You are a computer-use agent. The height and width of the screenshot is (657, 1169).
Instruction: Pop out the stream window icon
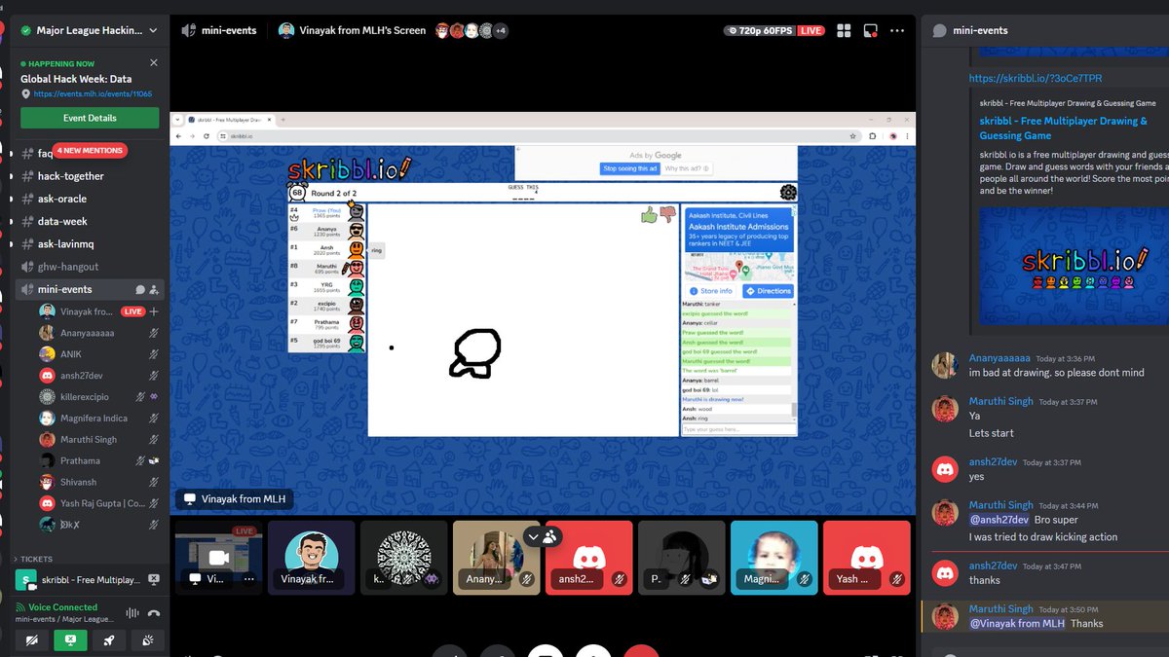872,30
